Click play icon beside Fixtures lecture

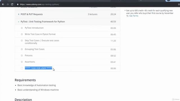coord(22,56)
